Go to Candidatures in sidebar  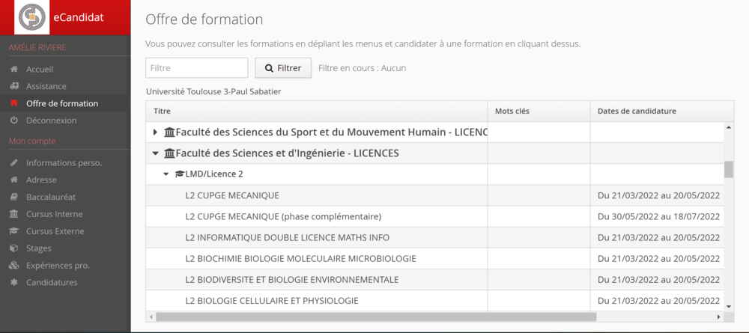click(52, 282)
